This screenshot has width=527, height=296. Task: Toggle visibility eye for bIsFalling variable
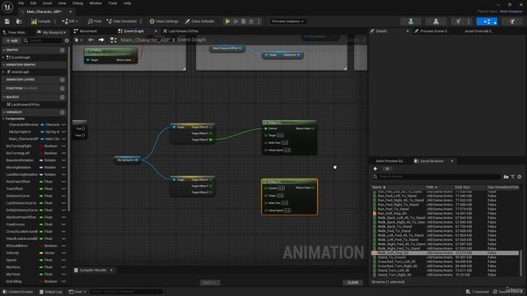[63, 281]
